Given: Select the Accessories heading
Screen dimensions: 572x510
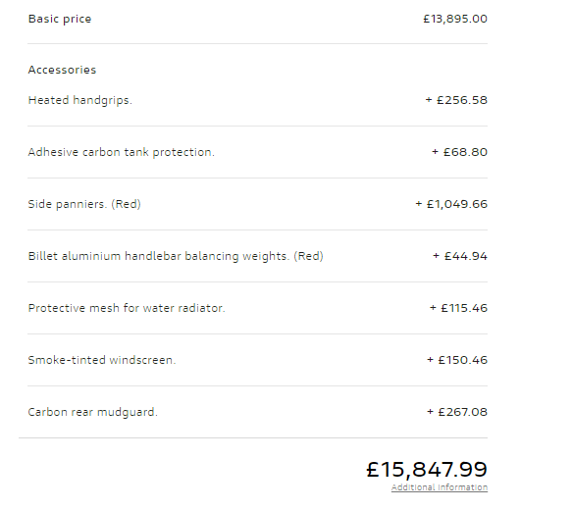Looking at the screenshot, I should [x=62, y=70].
